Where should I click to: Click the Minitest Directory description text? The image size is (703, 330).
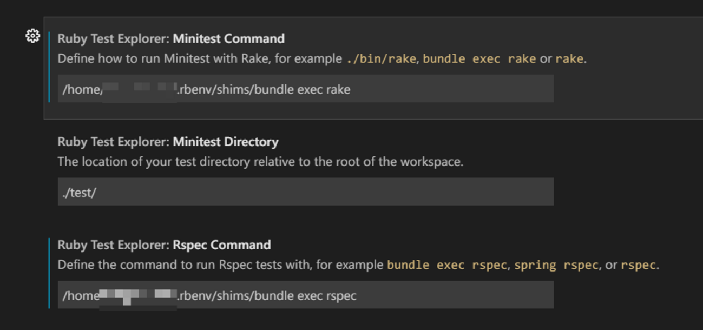point(260,162)
